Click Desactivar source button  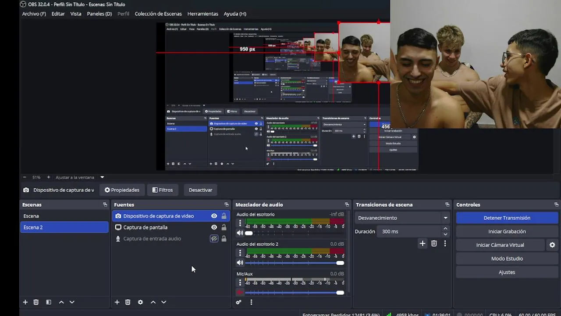click(x=200, y=190)
